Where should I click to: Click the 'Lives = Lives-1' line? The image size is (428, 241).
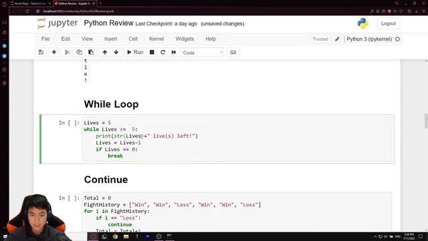pos(118,143)
